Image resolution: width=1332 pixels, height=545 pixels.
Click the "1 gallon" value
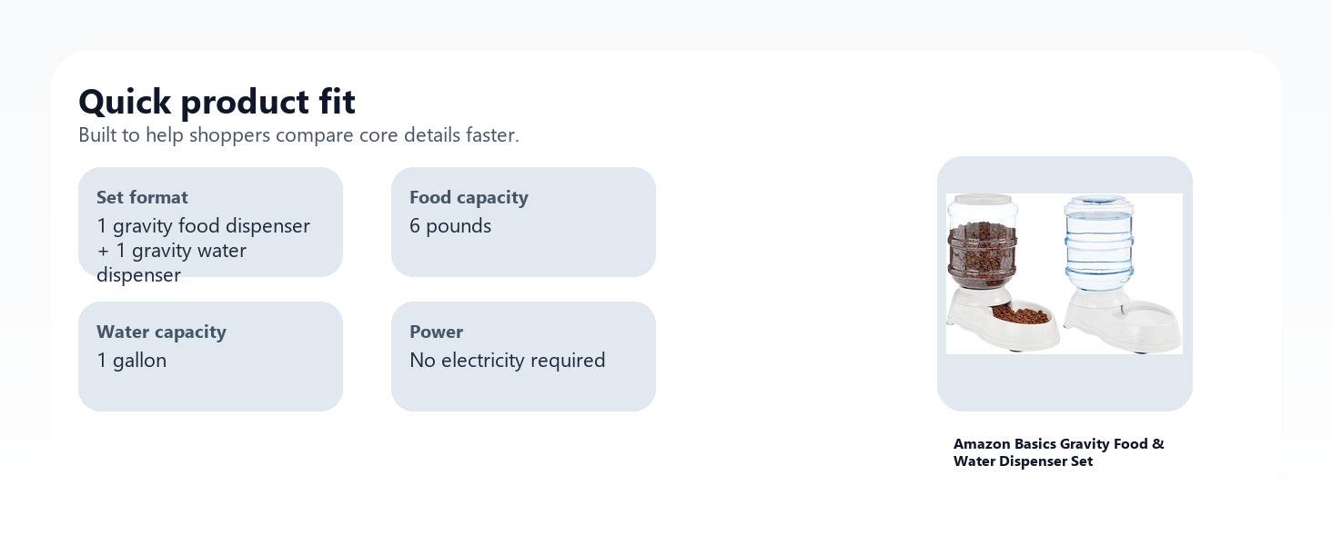(132, 361)
